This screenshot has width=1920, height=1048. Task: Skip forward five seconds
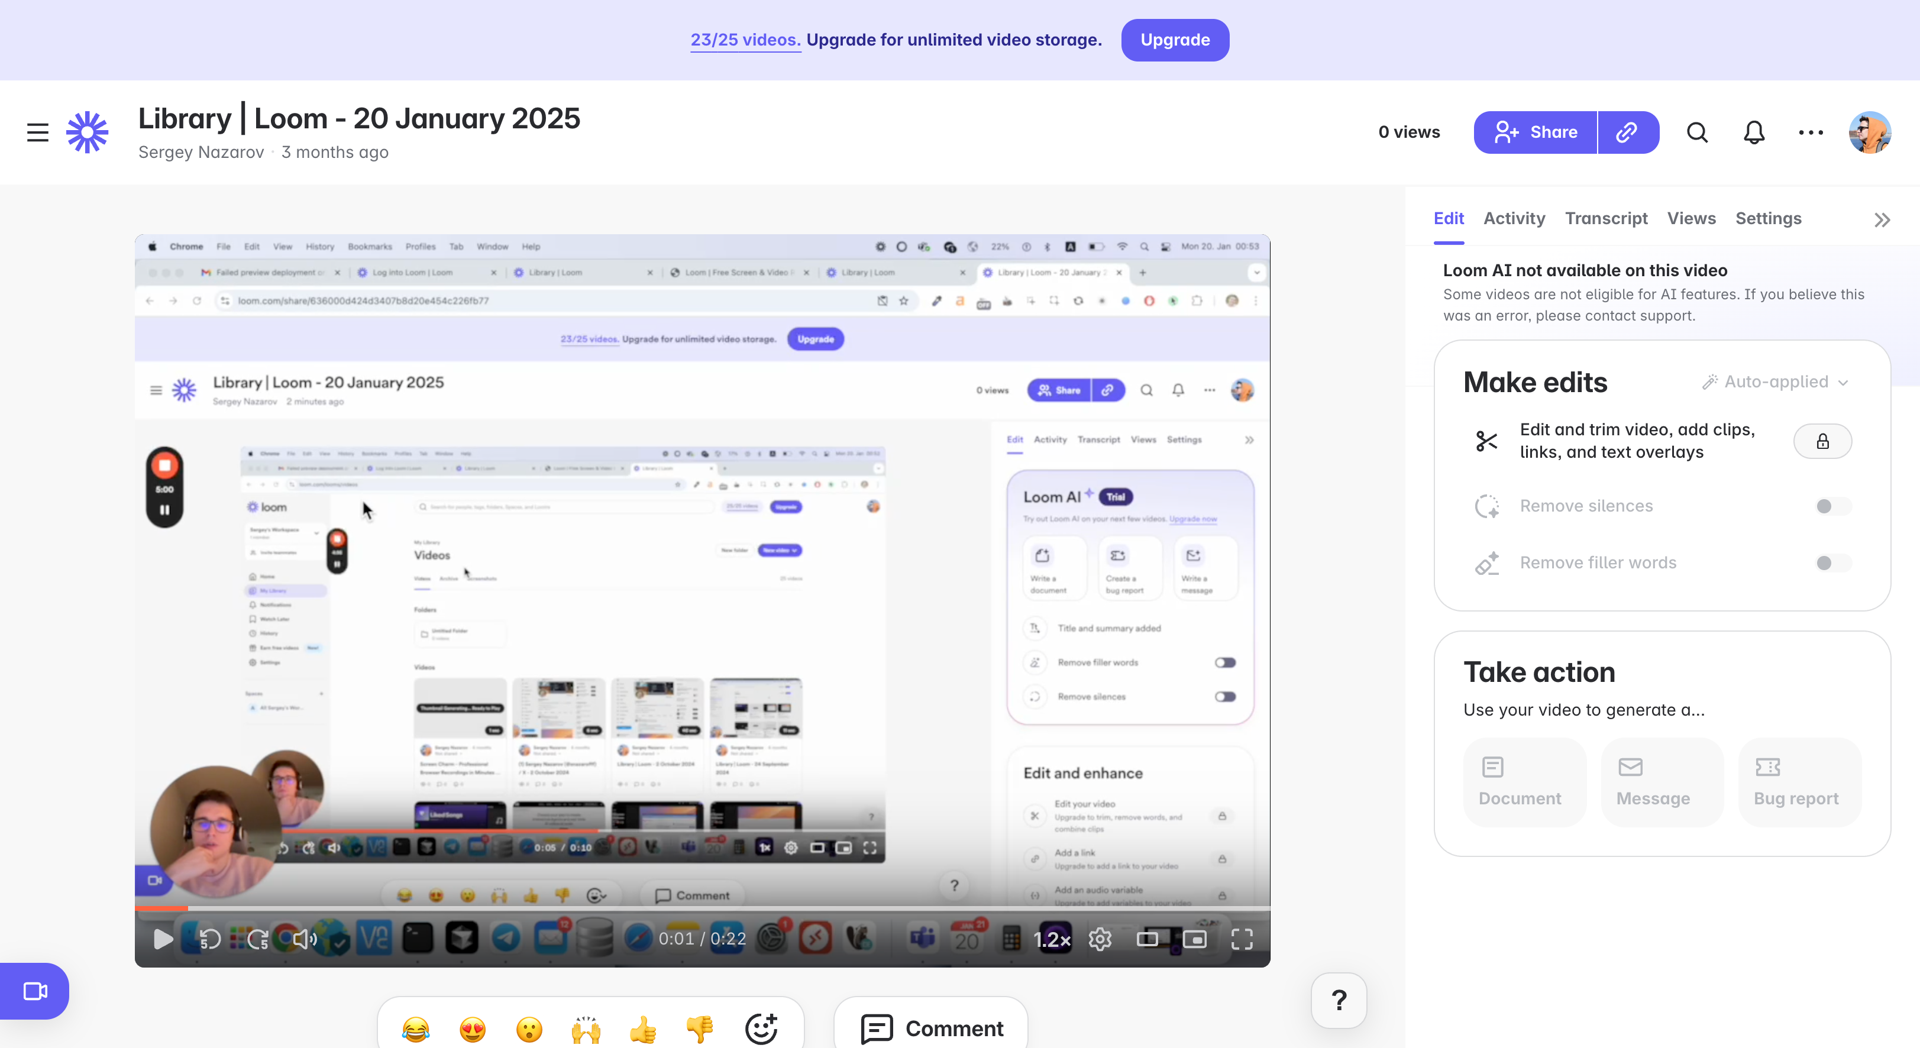pyautogui.click(x=258, y=939)
